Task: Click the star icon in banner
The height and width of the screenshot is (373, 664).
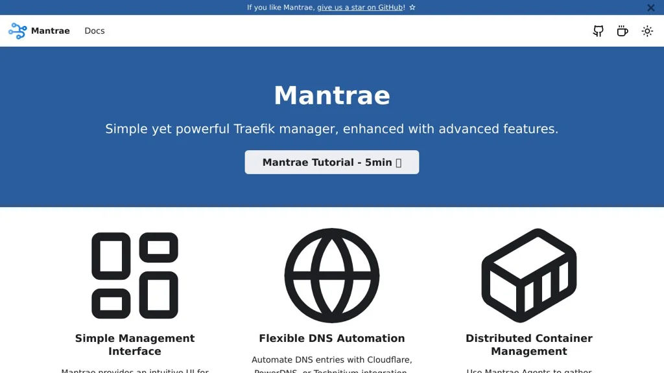Action: point(412,7)
